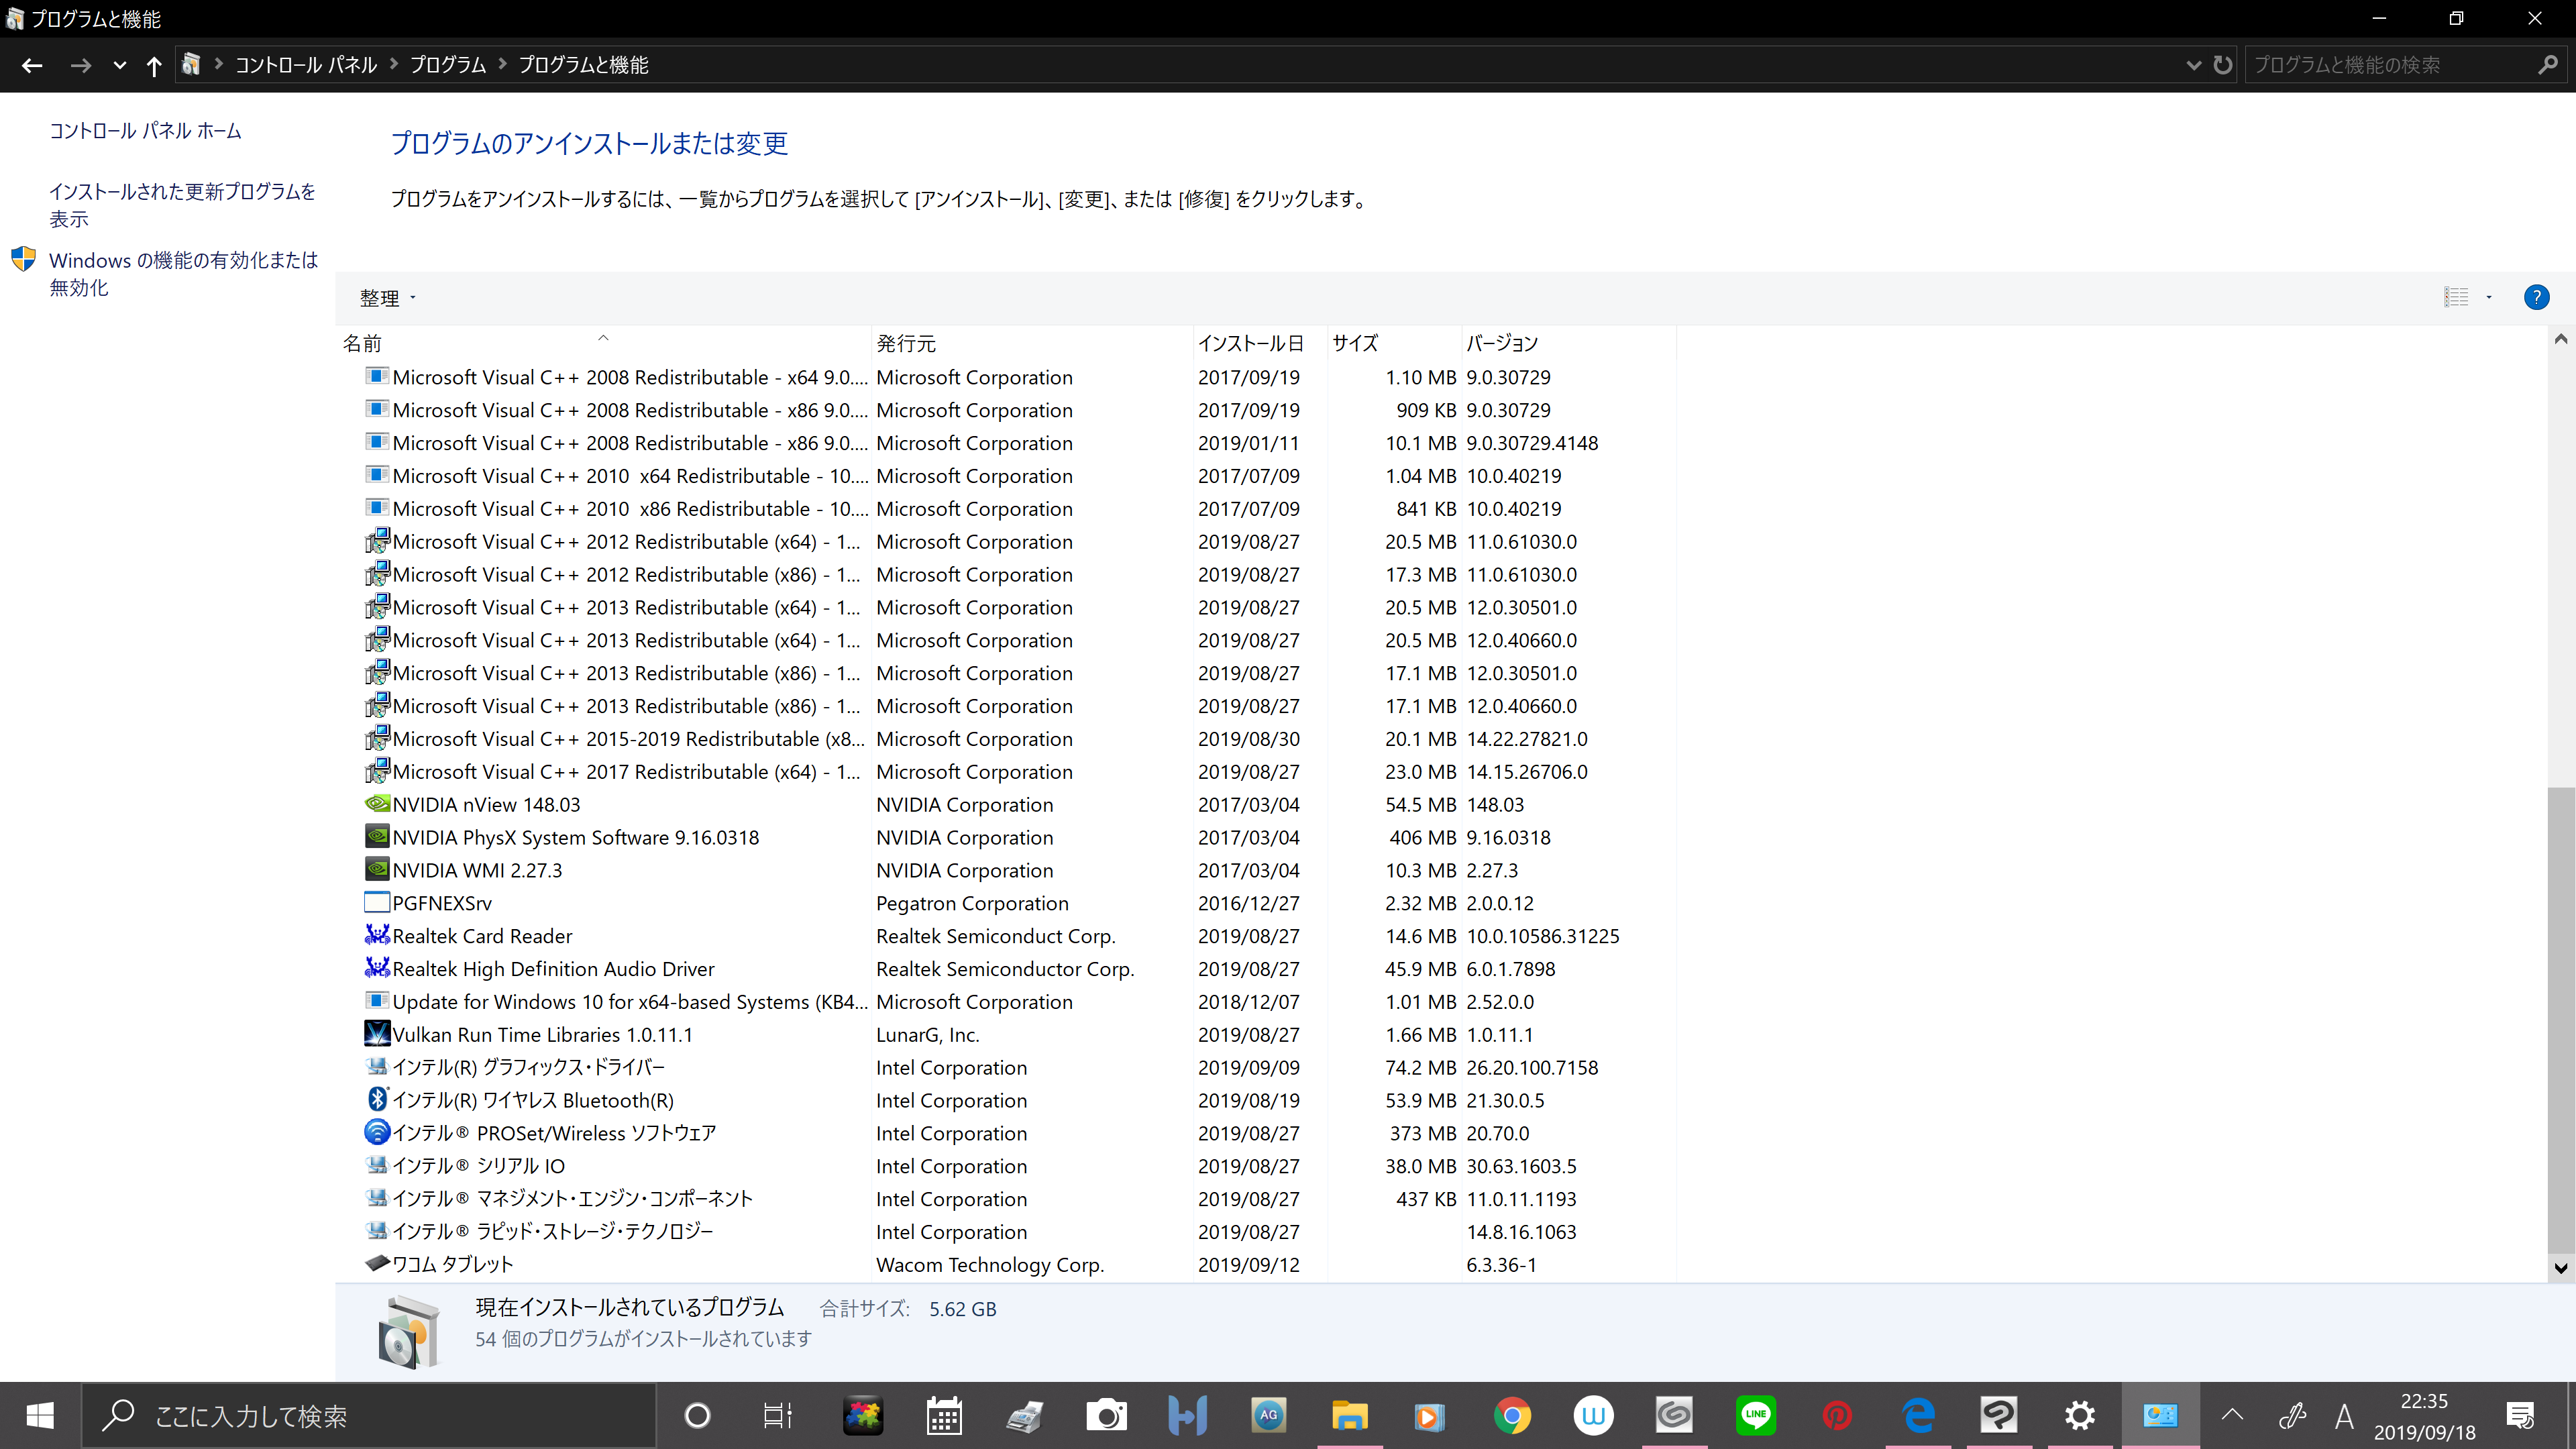The height and width of the screenshot is (1449, 2576).
Task: Open Chrome from the taskbar
Action: point(1512,1415)
